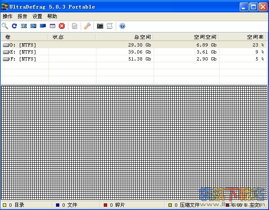Click the 3.61 Gb free space cell
This screenshot has width=269, height=210.
tap(206, 52)
